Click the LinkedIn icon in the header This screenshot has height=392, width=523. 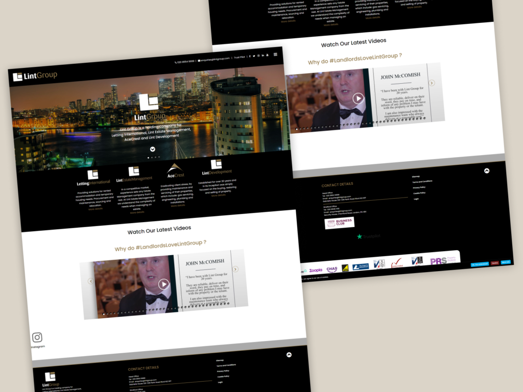(263, 55)
